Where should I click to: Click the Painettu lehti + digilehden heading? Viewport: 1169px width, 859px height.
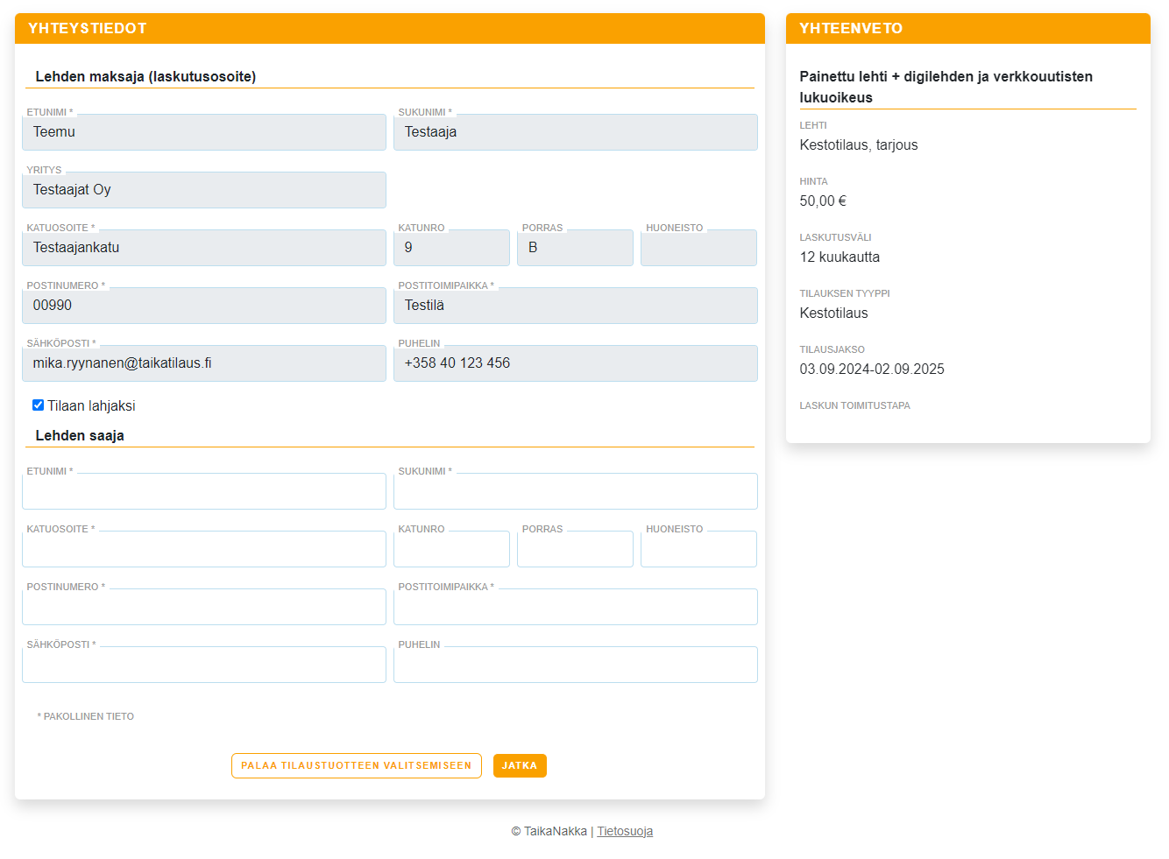pos(946,87)
